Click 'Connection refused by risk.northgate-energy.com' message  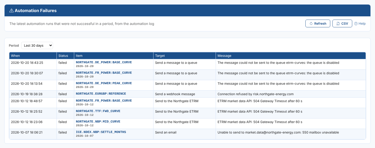(x=256, y=94)
